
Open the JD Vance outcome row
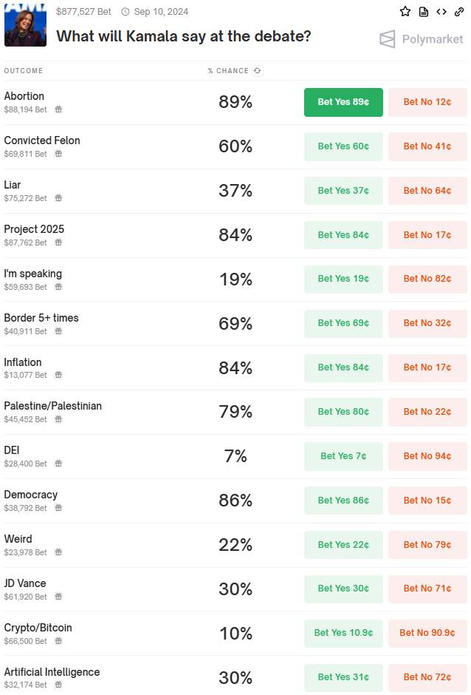[x=235, y=589]
